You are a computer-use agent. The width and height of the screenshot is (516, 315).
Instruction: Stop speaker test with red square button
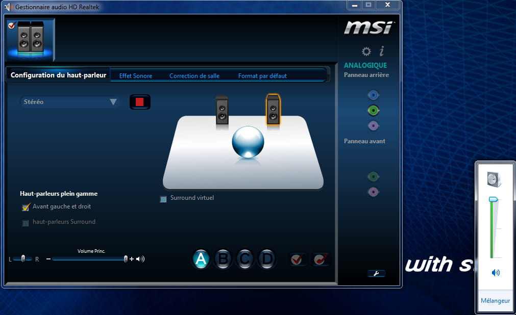[140, 102]
